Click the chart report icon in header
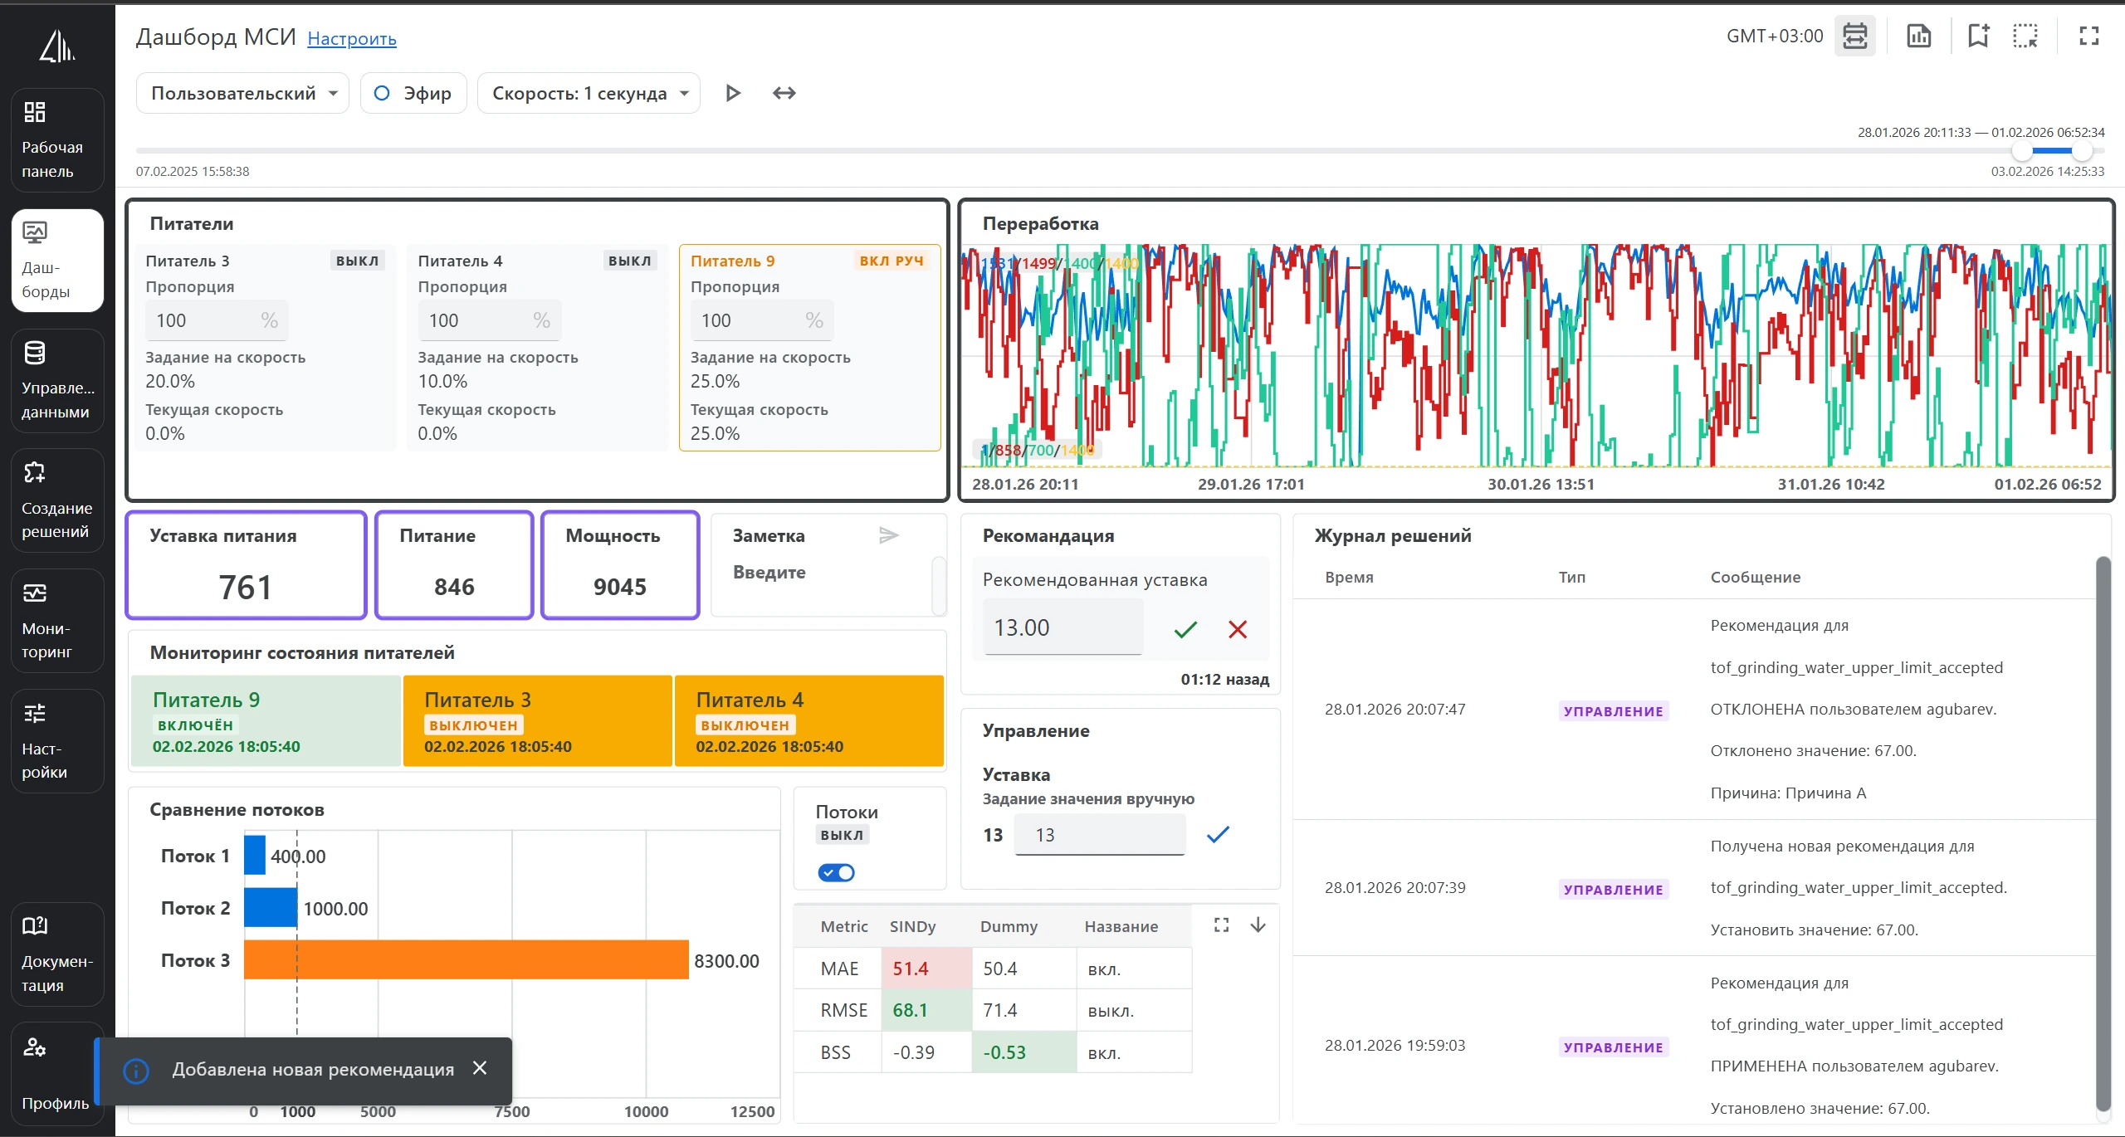 tap(1918, 36)
